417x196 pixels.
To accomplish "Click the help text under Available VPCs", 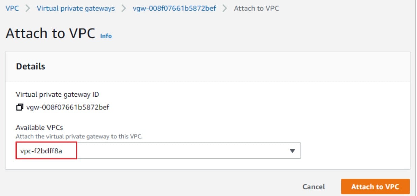I will (x=79, y=137).
